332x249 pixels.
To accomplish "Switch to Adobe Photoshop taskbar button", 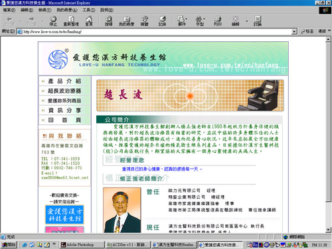I will pyautogui.click(x=82, y=244).
